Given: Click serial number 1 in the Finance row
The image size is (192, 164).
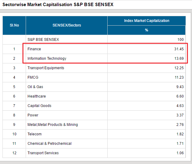Looking at the screenshot, I should 14,49.
